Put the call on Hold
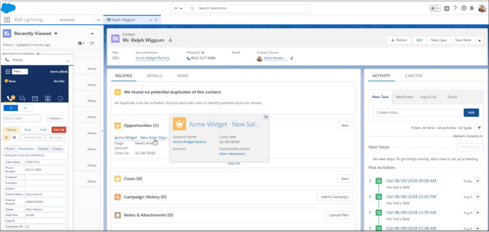The width and height of the screenshot is (489, 232). pos(43,130)
